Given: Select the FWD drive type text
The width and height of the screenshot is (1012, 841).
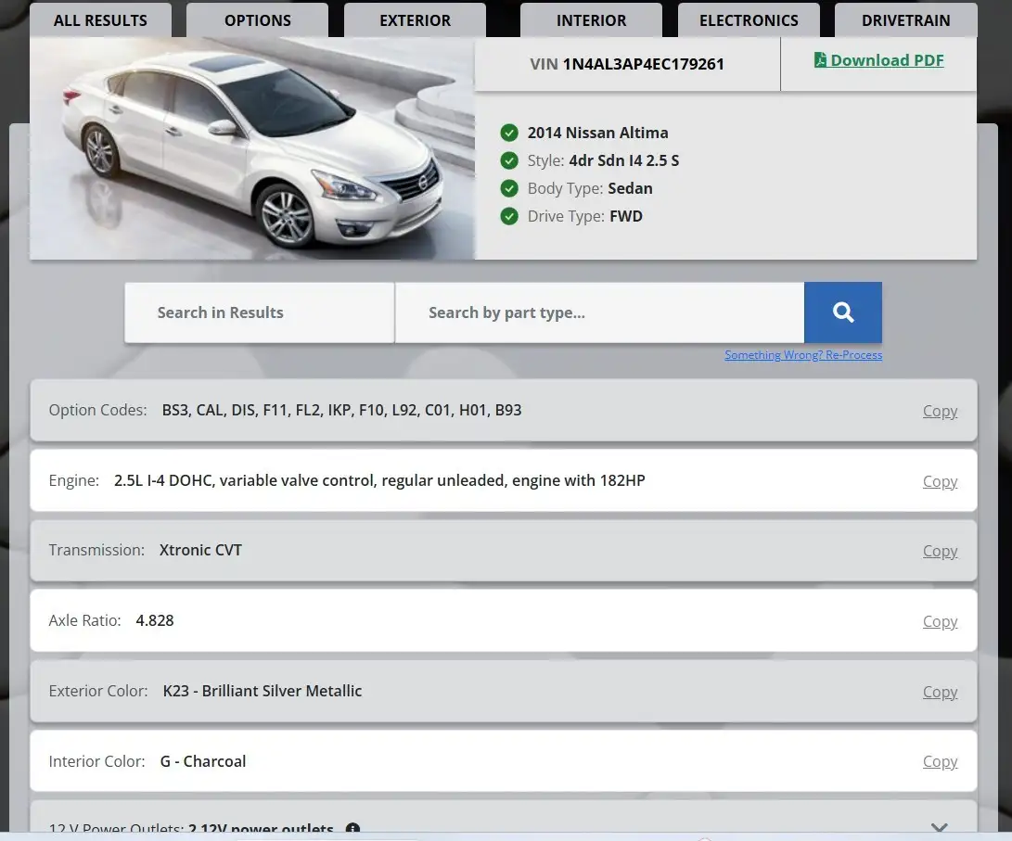Looking at the screenshot, I should pos(626,216).
